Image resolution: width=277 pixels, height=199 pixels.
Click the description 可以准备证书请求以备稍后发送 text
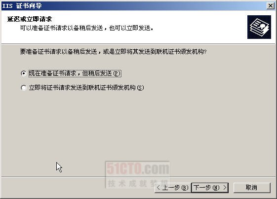tap(62, 28)
